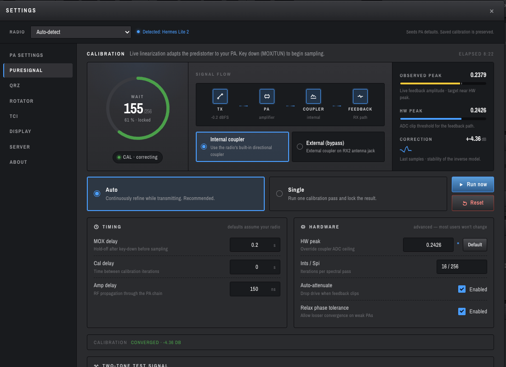506x367 pixels.
Task: Close the Settings dialog
Action: click(x=491, y=11)
